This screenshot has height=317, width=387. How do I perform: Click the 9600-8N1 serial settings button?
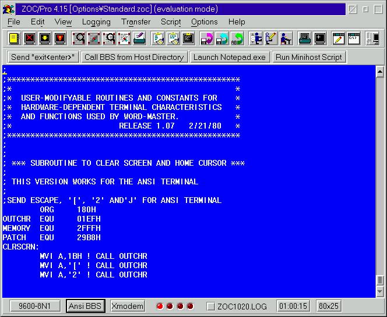coord(34,306)
